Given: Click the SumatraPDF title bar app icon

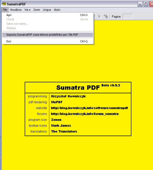Looking at the screenshot, I should (x=4, y=4).
